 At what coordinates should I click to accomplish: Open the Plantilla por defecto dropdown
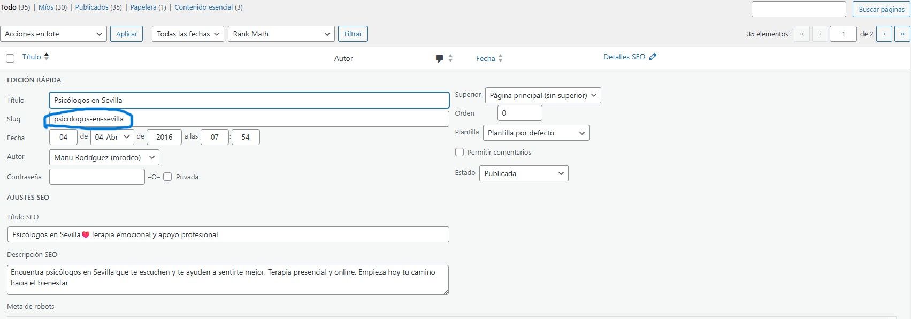535,133
